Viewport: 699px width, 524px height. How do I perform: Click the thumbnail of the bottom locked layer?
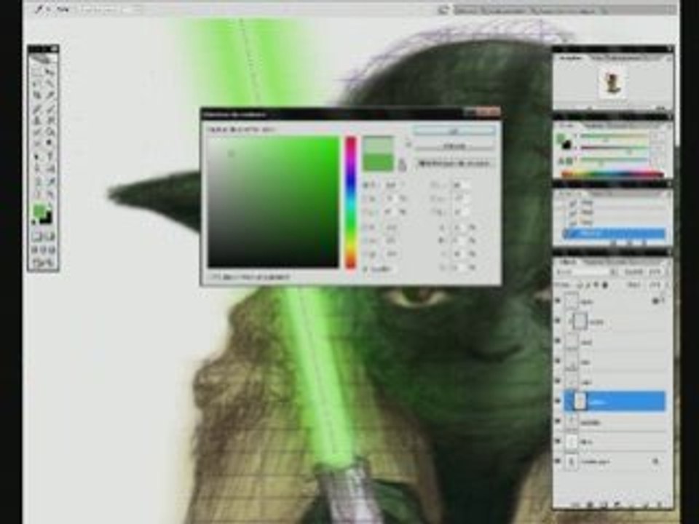(x=572, y=461)
